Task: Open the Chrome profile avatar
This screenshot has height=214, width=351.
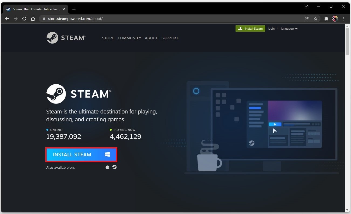Action: click(x=335, y=19)
